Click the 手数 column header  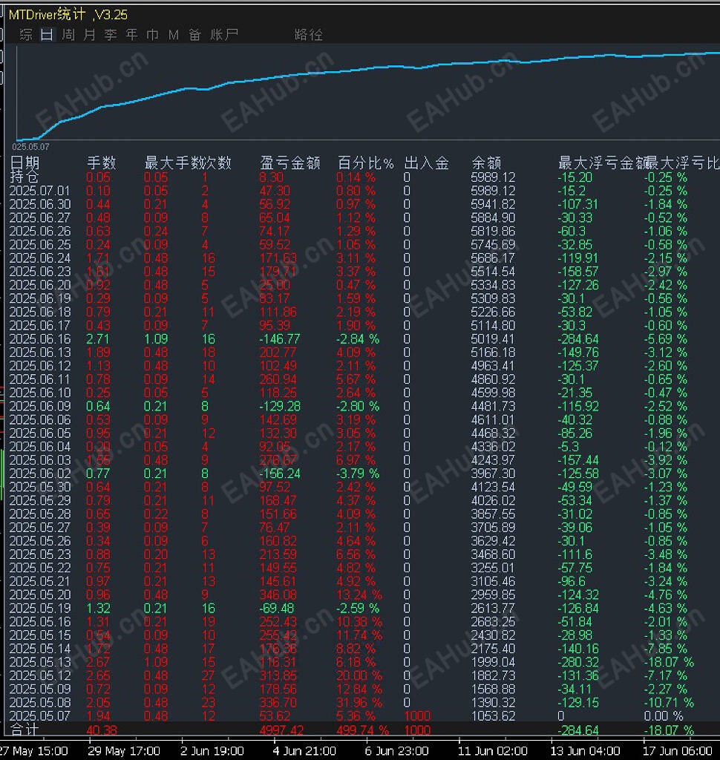pyautogui.click(x=102, y=163)
